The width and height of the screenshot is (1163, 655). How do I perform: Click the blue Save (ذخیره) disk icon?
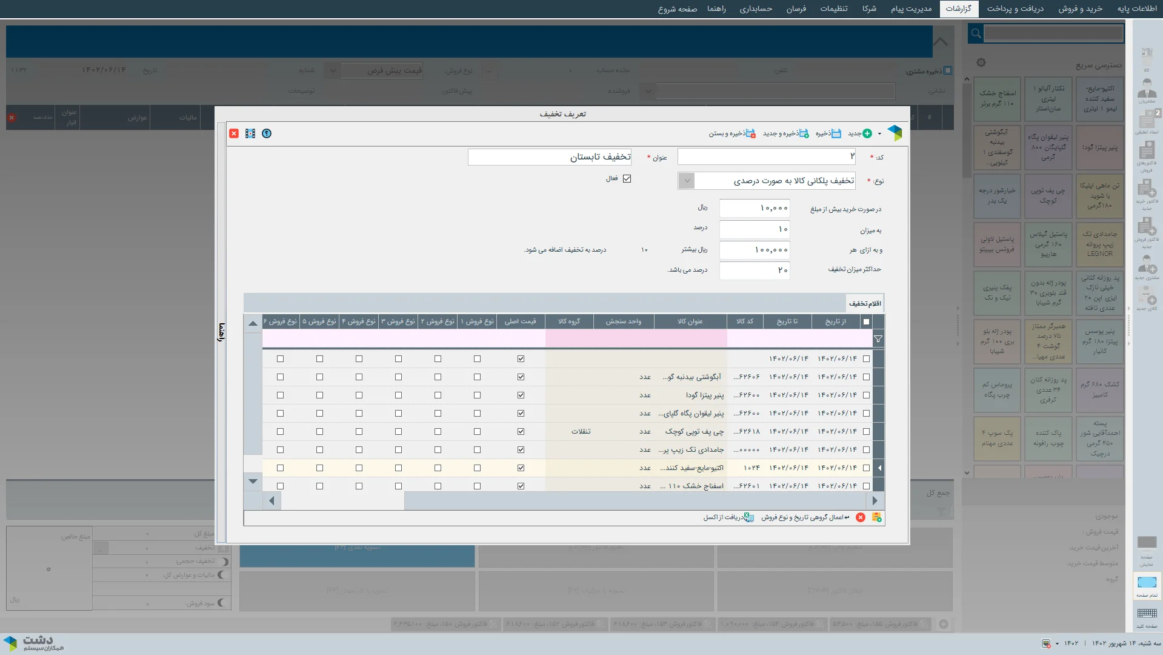(836, 133)
